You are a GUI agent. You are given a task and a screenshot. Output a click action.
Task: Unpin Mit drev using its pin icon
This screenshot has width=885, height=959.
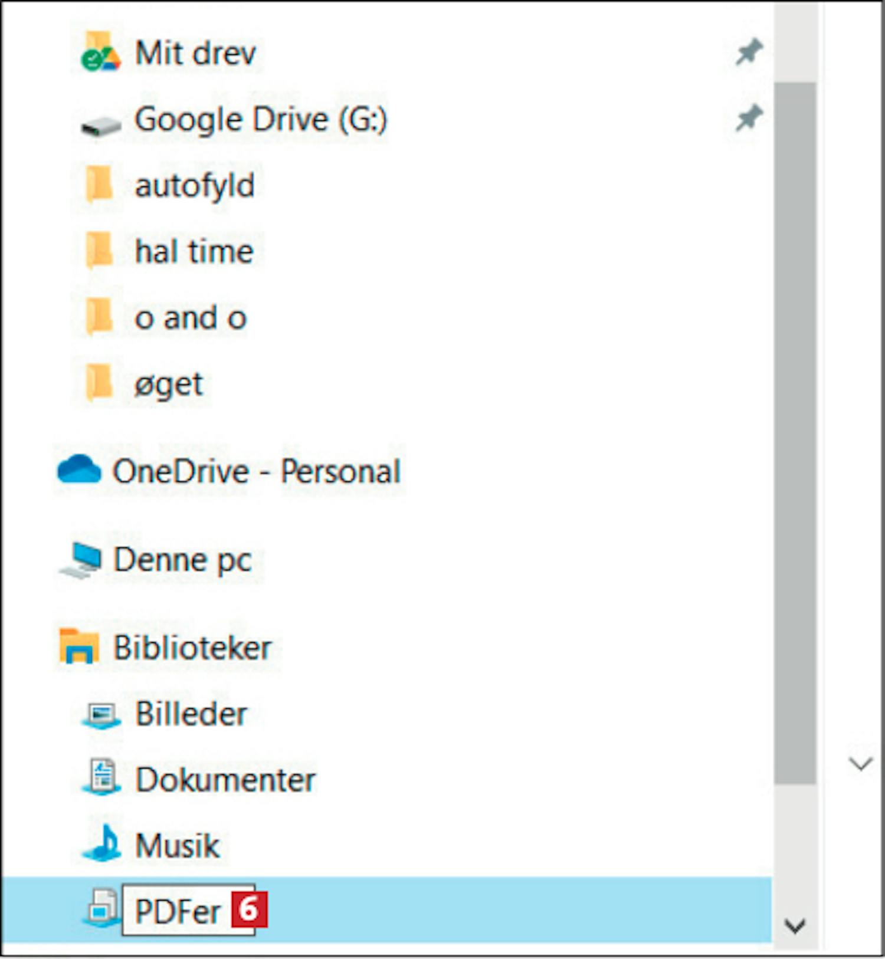coord(748,52)
